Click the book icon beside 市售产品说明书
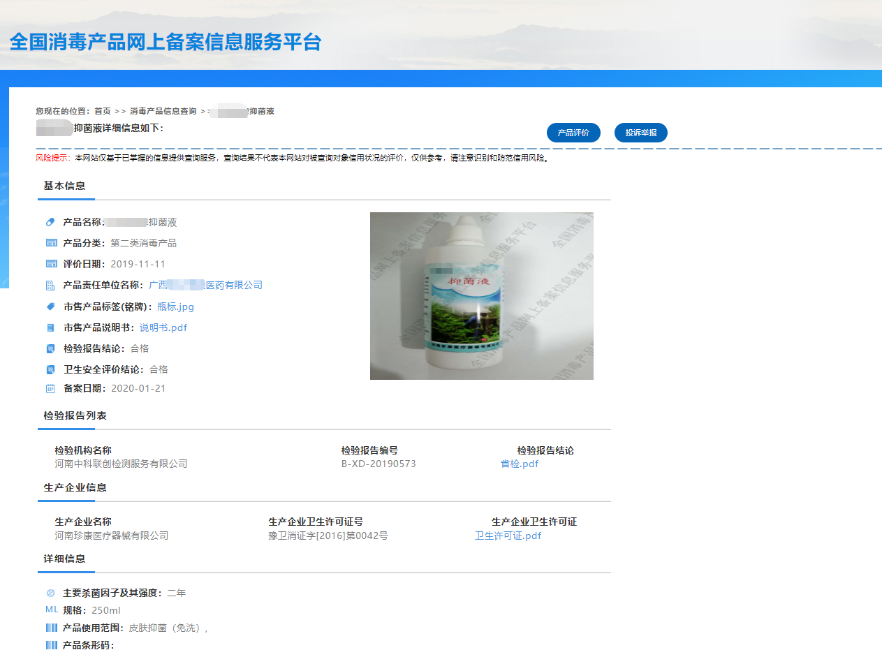This screenshot has width=882, height=657. pos(50,327)
